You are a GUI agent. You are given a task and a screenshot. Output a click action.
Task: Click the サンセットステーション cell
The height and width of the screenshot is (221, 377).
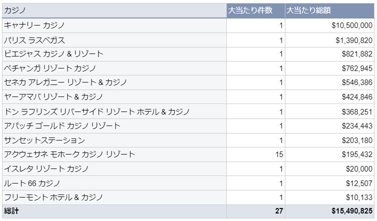pyautogui.click(x=114, y=140)
